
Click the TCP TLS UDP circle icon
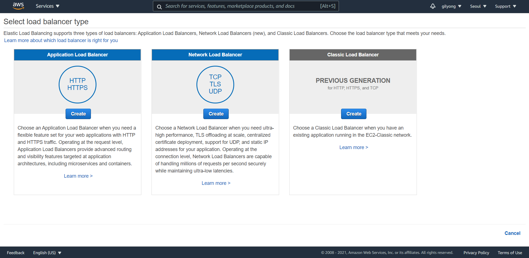coord(215,84)
